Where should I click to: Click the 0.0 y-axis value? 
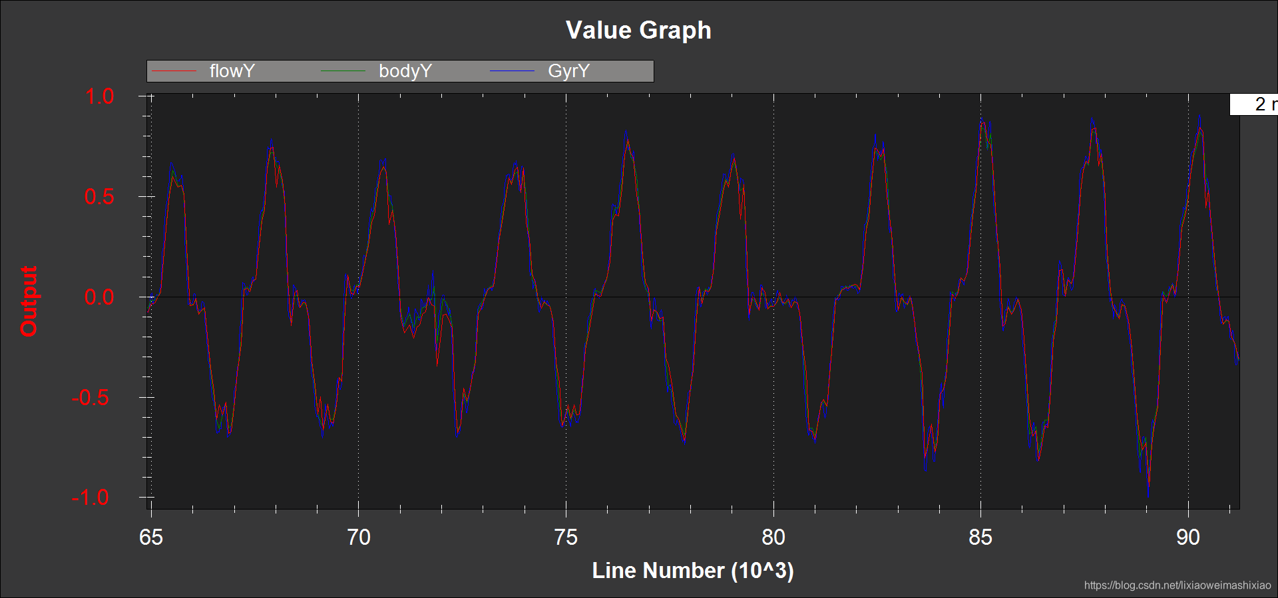(100, 297)
